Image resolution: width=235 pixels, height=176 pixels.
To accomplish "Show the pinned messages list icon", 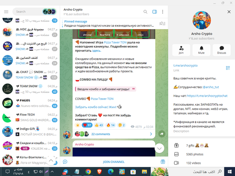I will coord(162,23).
